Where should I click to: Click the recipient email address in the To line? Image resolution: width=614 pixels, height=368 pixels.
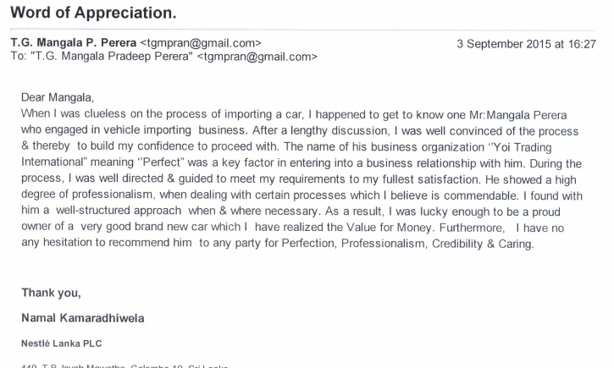(x=257, y=57)
